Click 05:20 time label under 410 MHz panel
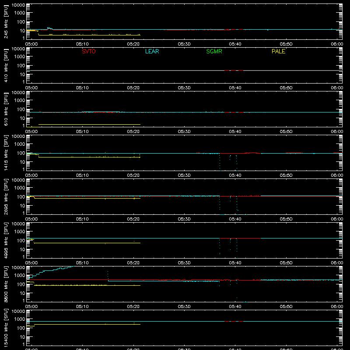Image resolution: width=350 pixels, height=350 pixels. click(133, 88)
